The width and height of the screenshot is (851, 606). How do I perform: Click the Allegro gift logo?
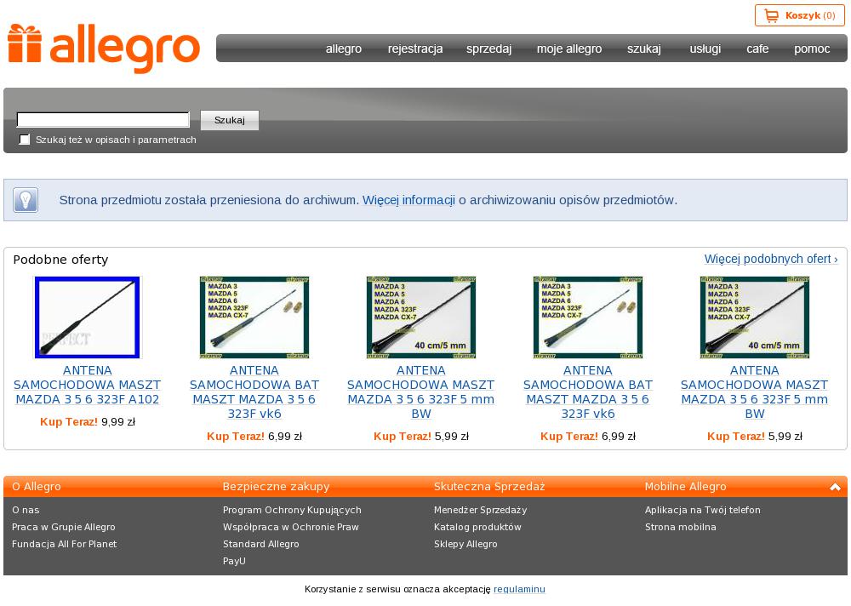[104, 49]
